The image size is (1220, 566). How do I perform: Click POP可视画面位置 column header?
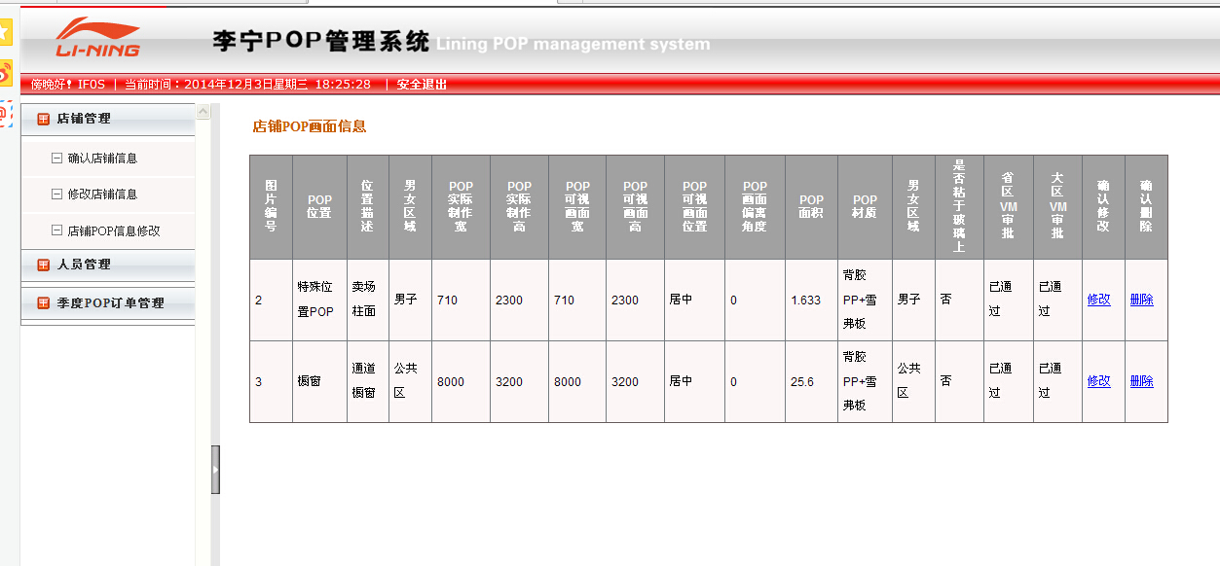coord(694,206)
